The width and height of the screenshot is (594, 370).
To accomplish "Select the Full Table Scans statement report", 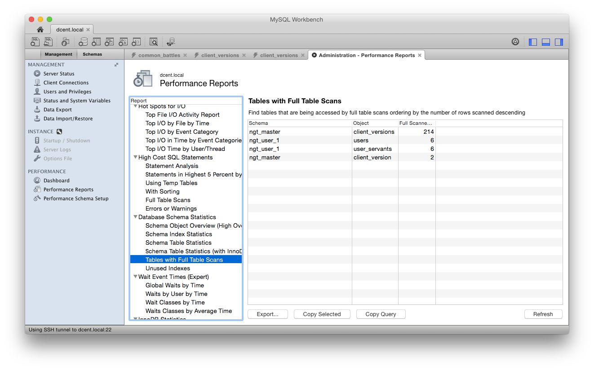I will 168,200.
